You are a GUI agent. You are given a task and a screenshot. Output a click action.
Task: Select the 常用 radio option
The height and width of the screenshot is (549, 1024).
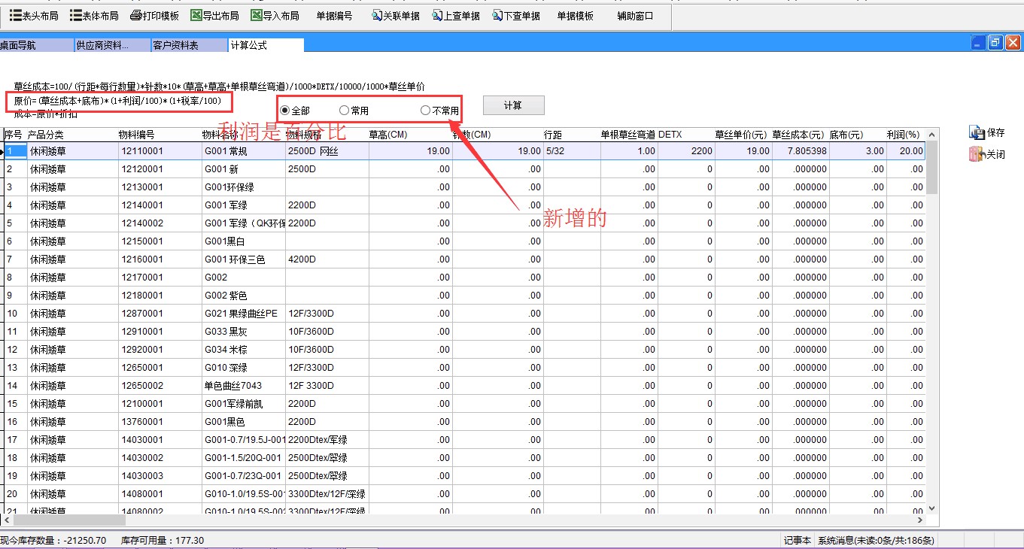coord(344,111)
